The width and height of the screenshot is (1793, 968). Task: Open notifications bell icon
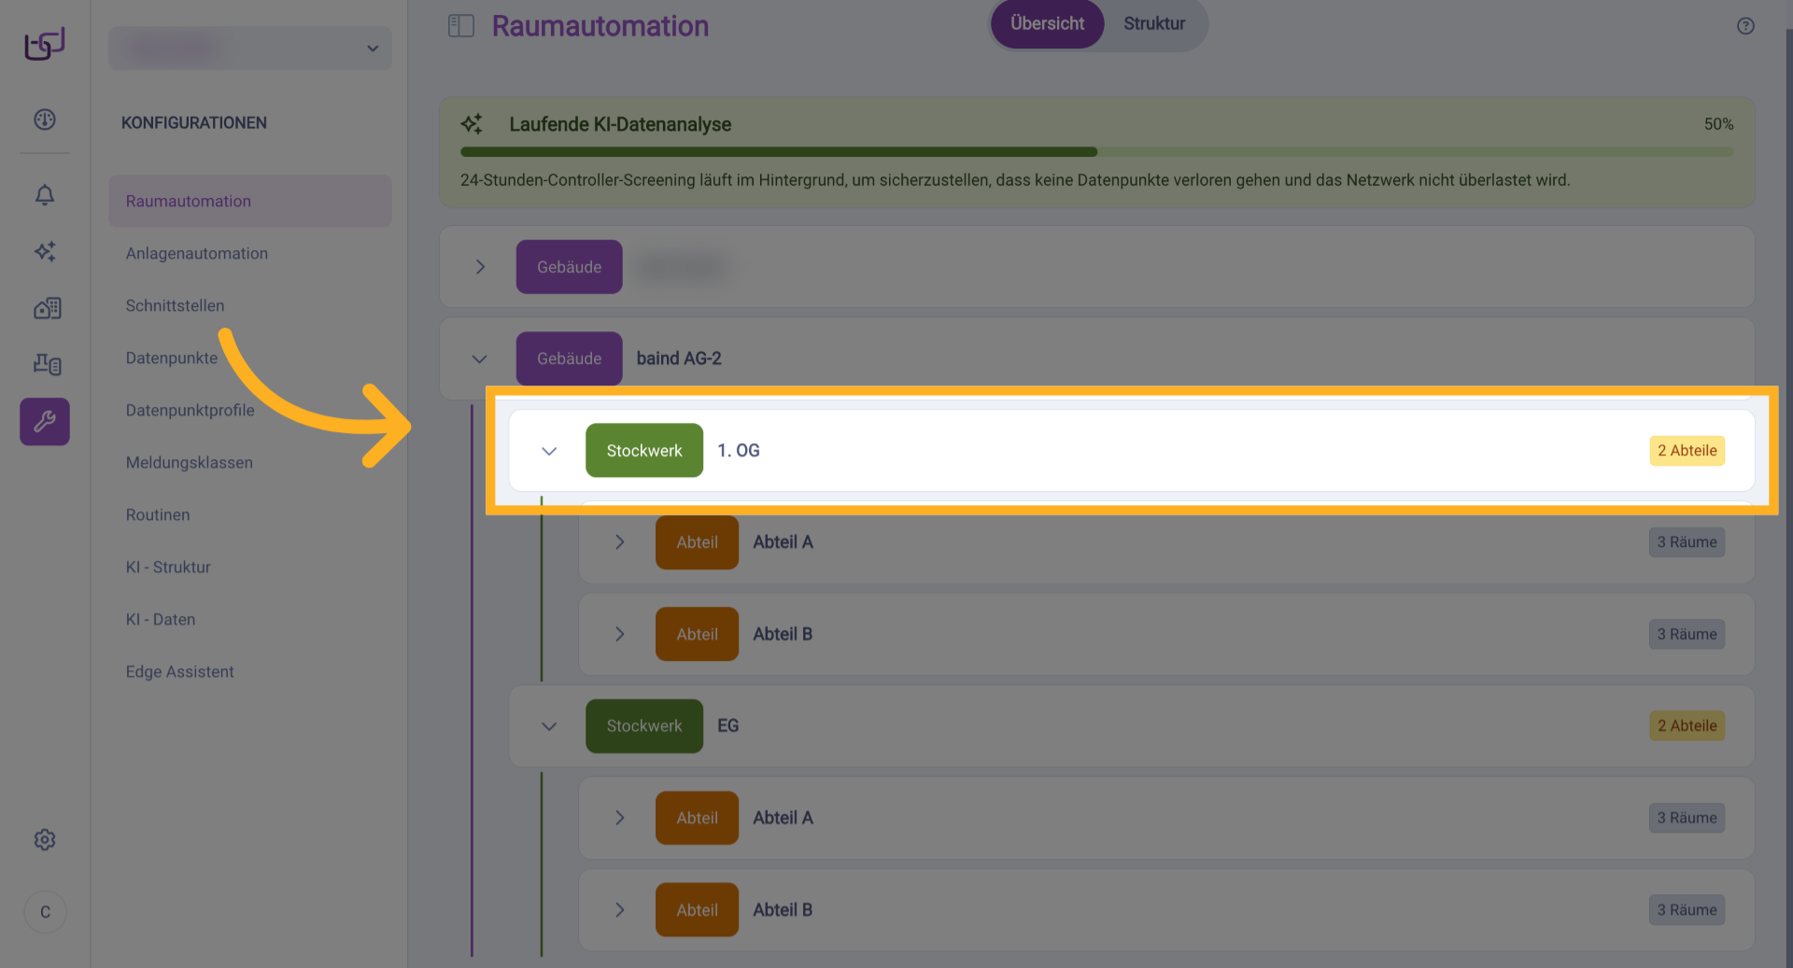pyautogui.click(x=45, y=195)
